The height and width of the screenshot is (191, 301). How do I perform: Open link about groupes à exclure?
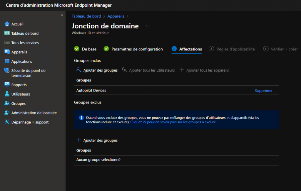click(x=173, y=122)
